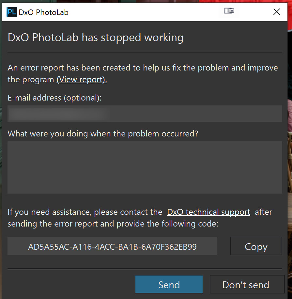Click the 'provide the following code' text line
Image resolution: width=292 pixels, height=299 pixels.
113,224
